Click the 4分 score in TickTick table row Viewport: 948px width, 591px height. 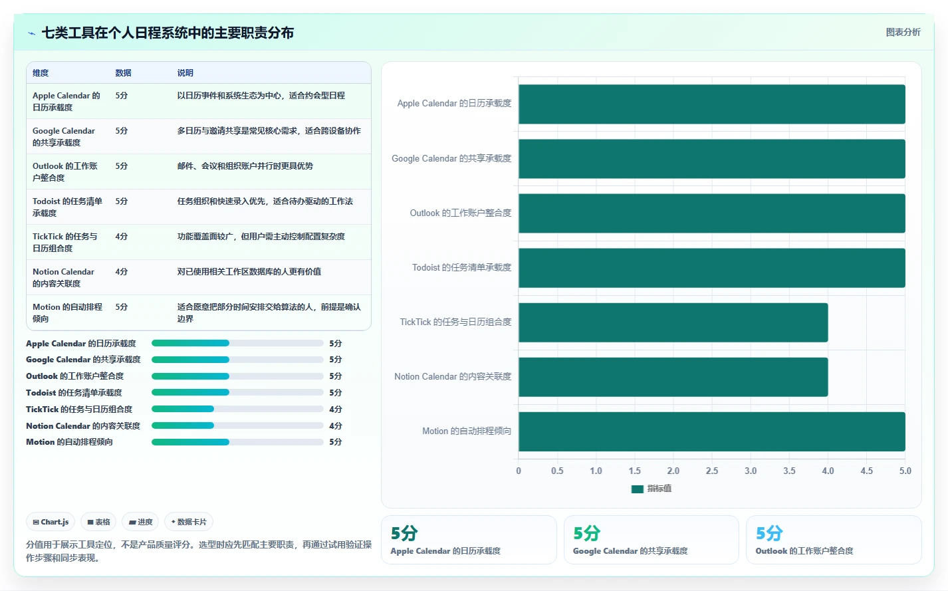122,237
